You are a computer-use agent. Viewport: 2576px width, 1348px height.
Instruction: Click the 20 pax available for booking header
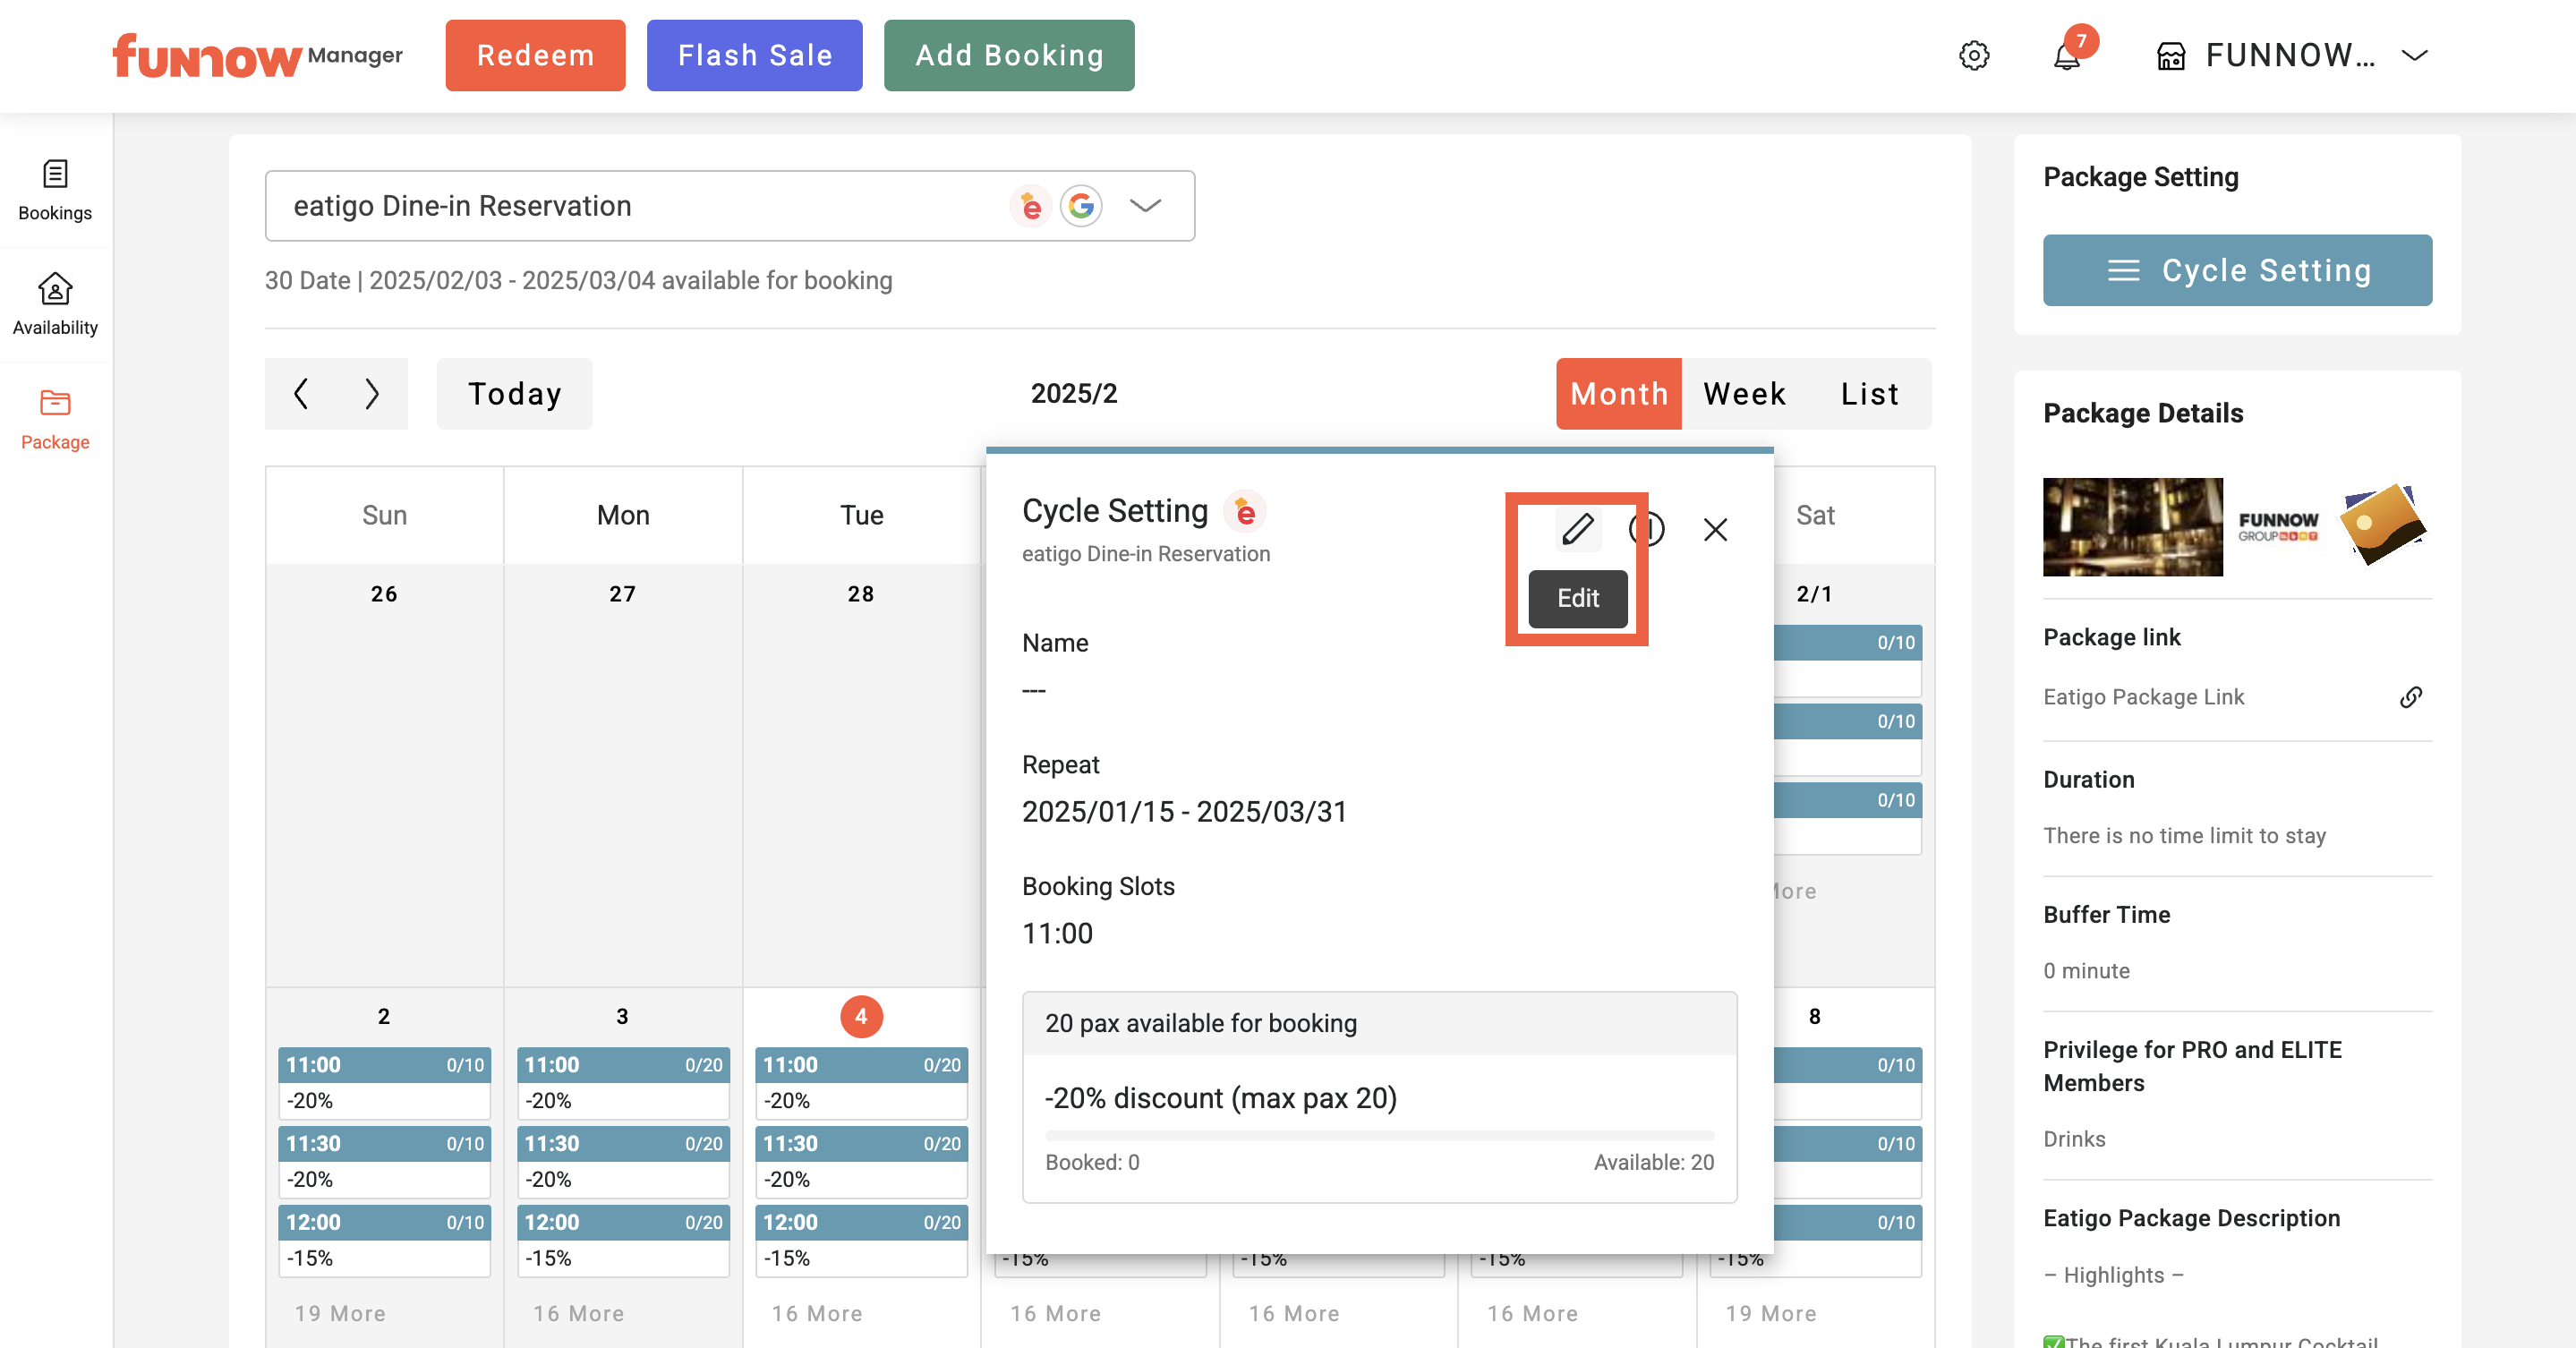coord(1379,1023)
